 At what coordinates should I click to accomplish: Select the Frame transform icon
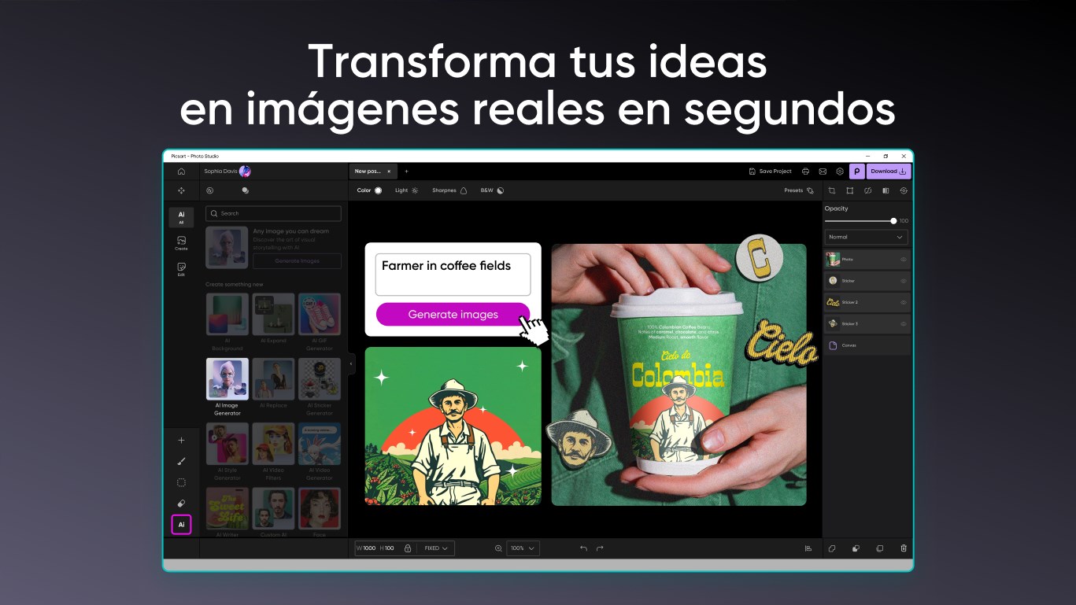coord(850,190)
